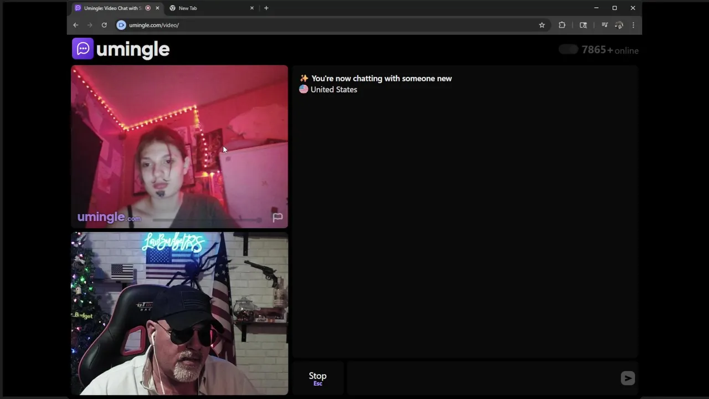Adjust the volume slider on stranger video
Image resolution: width=709 pixels, height=399 pixels.
[x=207, y=219]
